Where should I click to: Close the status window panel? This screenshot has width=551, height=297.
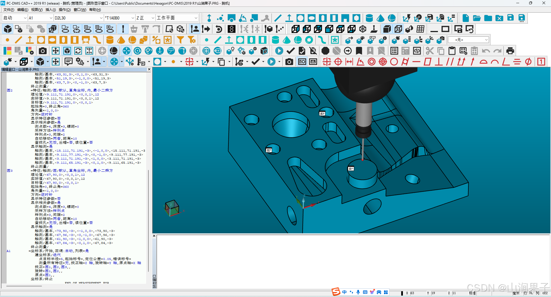tap(154, 236)
